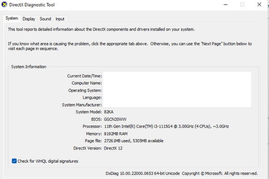
Task: Click the 8192MB RAM memory value
Action: 115,134
